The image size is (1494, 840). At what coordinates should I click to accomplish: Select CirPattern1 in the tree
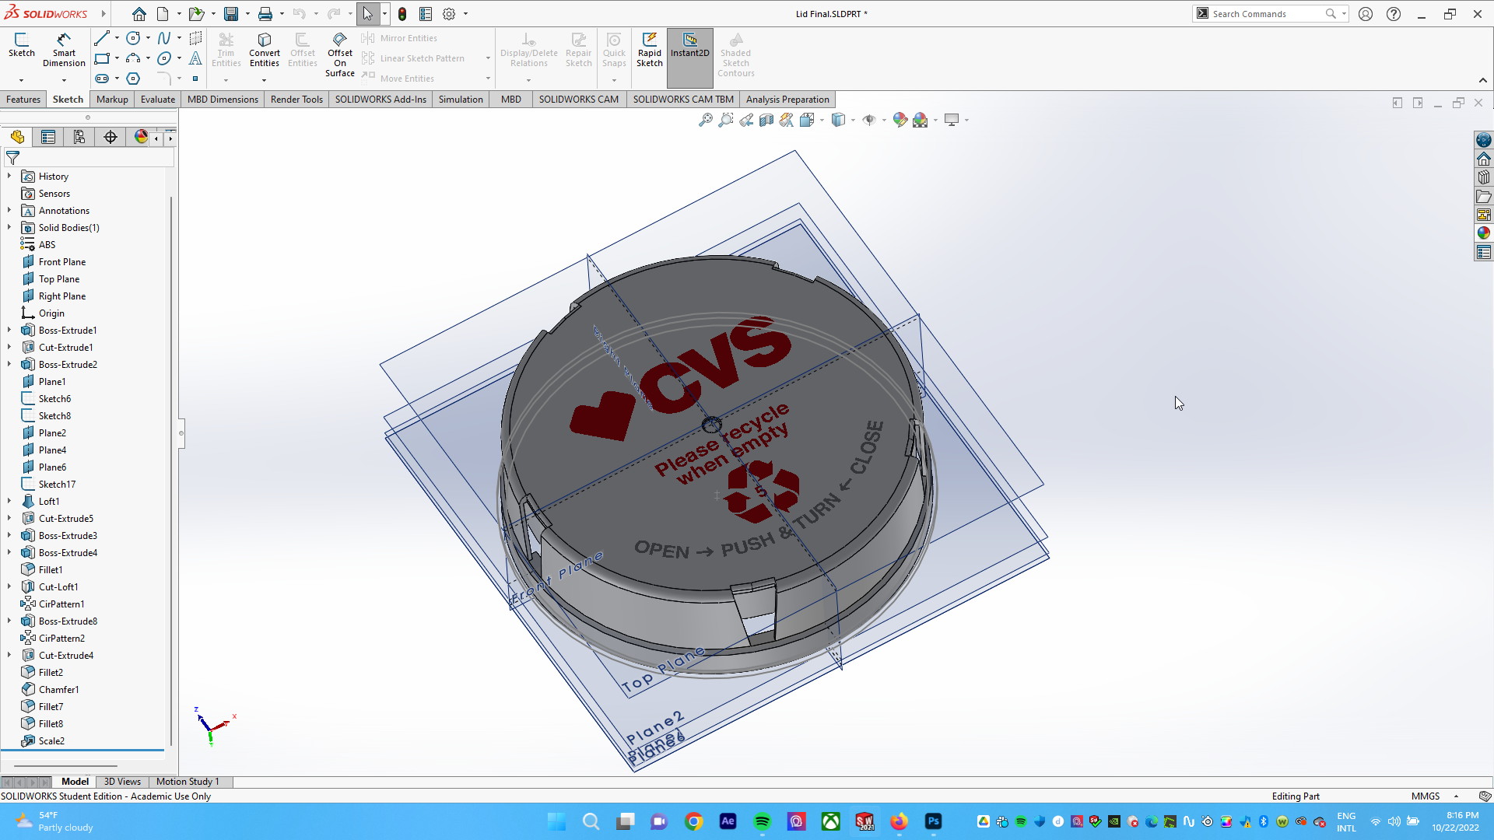tap(61, 604)
